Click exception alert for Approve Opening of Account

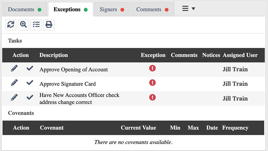pyautogui.click(x=152, y=68)
